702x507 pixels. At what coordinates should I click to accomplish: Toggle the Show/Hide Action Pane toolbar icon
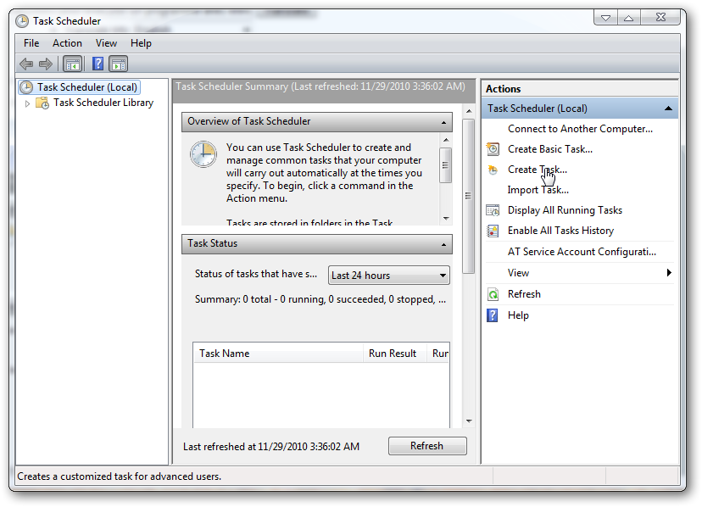pyautogui.click(x=119, y=64)
